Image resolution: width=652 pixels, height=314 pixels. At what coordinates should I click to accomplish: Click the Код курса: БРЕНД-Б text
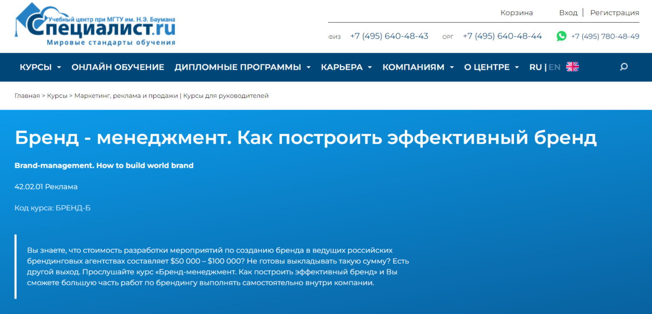52,208
